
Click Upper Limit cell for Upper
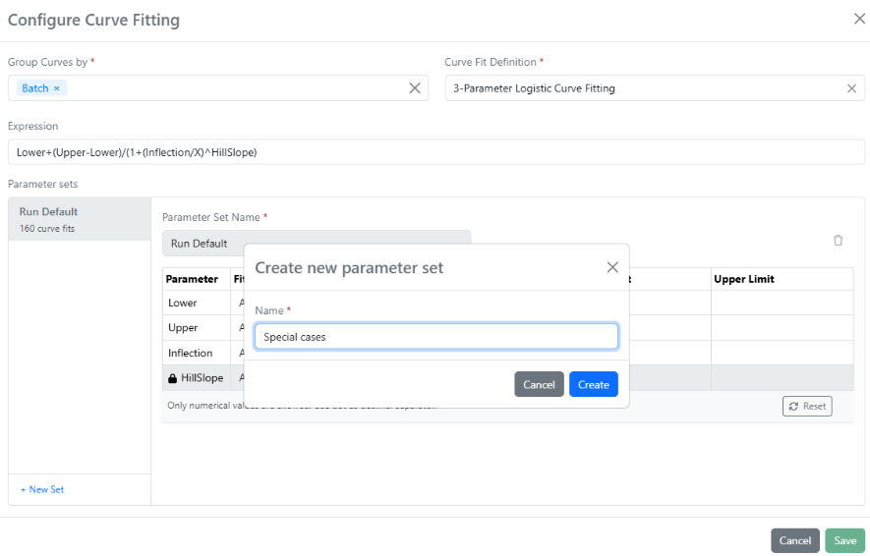click(782, 328)
